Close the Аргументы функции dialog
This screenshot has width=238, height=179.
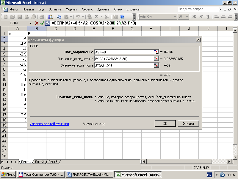(198, 40)
